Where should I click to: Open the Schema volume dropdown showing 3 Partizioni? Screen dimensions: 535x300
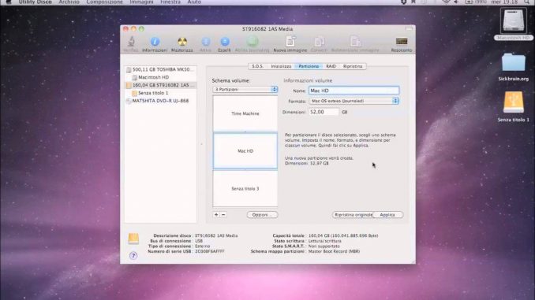(x=245, y=89)
